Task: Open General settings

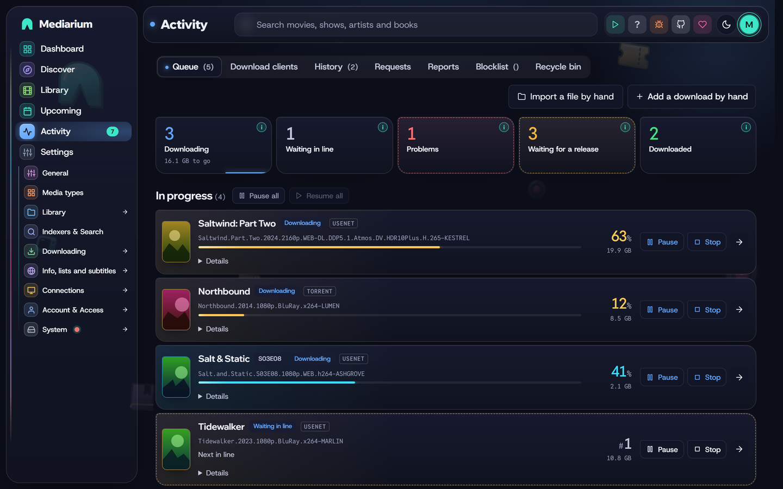Action: coord(76,173)
